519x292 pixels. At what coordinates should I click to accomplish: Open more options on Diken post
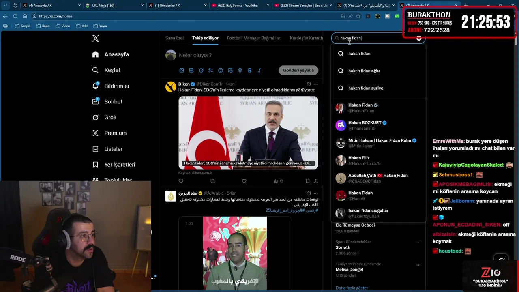tap(316, 84)
